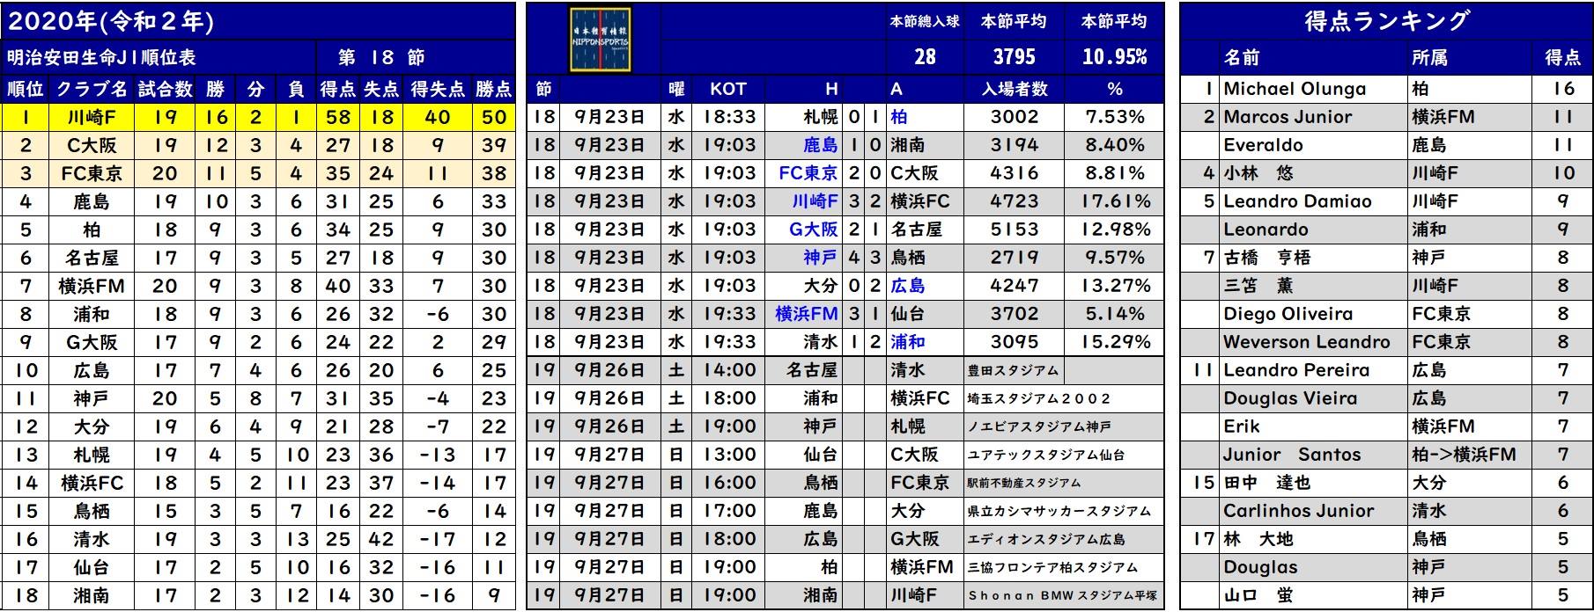The image size is (1594, 612).
Task: Select the クラブ名 column header
Action: point(92,89)
